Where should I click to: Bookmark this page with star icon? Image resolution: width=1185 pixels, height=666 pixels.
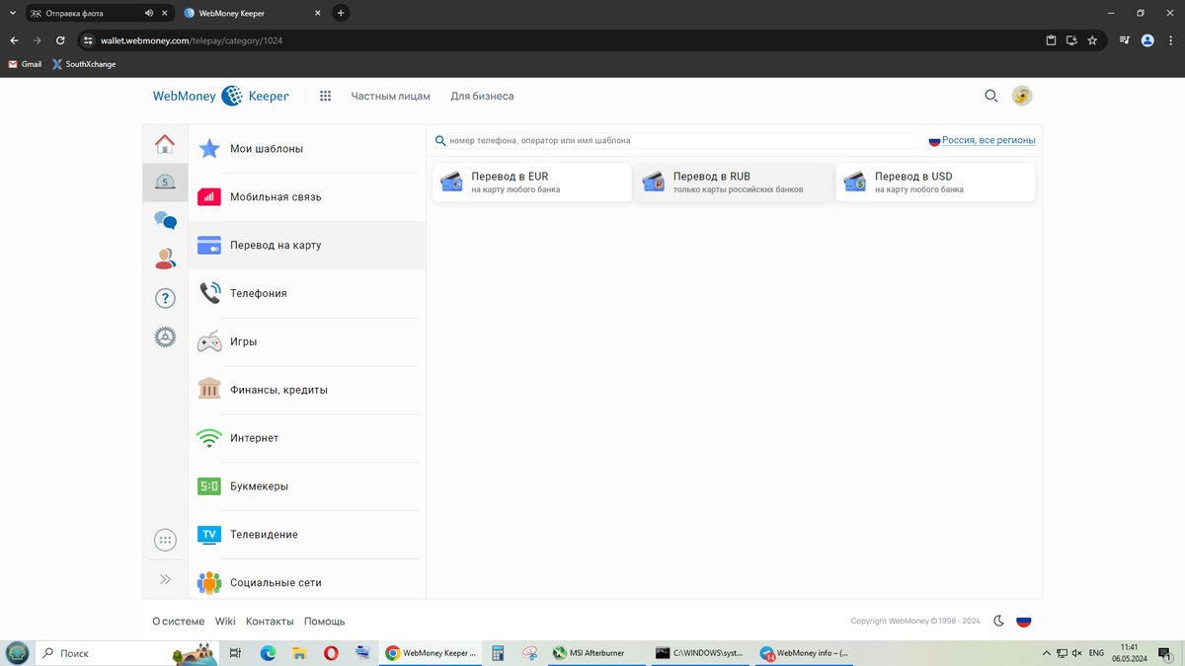point(1092,40)
